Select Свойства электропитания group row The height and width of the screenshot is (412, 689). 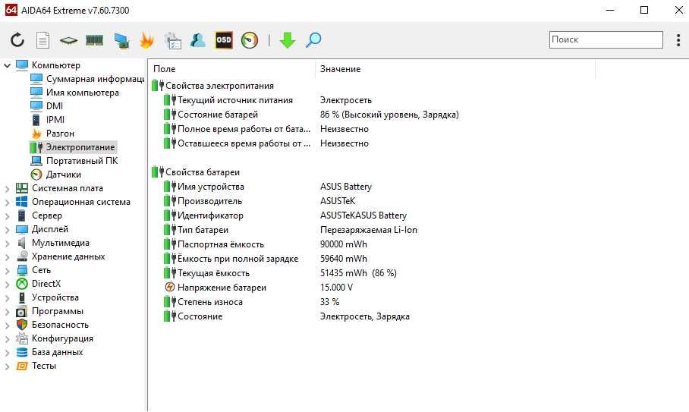(213, 86)
